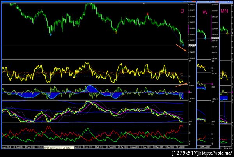The image size is (234, 157).
Task: Click the 28 May 2015 date label
Action: pos(158,147)
